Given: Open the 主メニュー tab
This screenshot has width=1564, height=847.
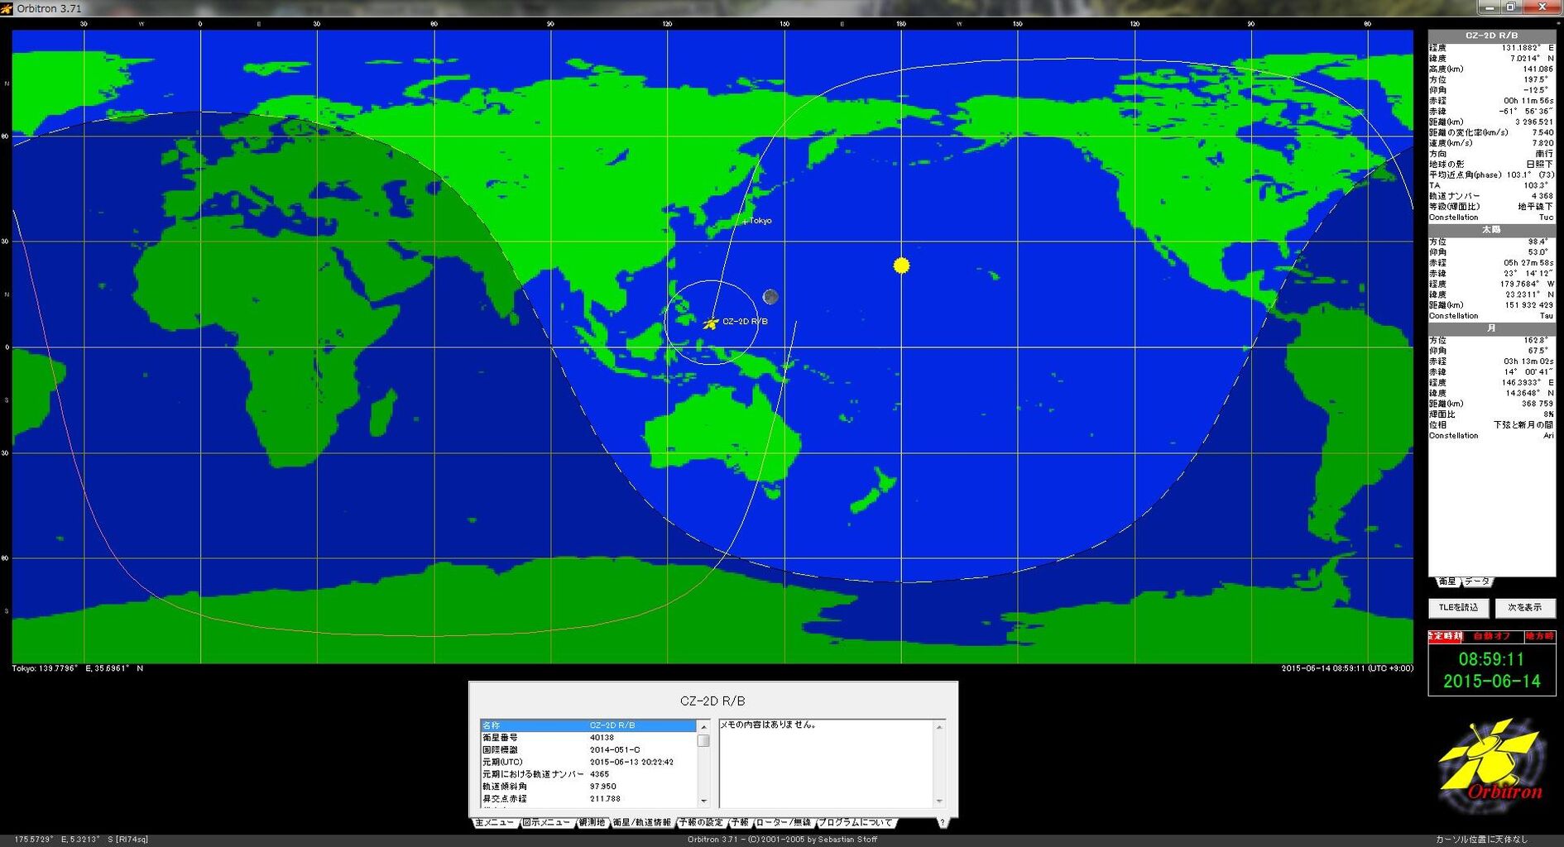Looking at the screenshot, I should 495,823.
